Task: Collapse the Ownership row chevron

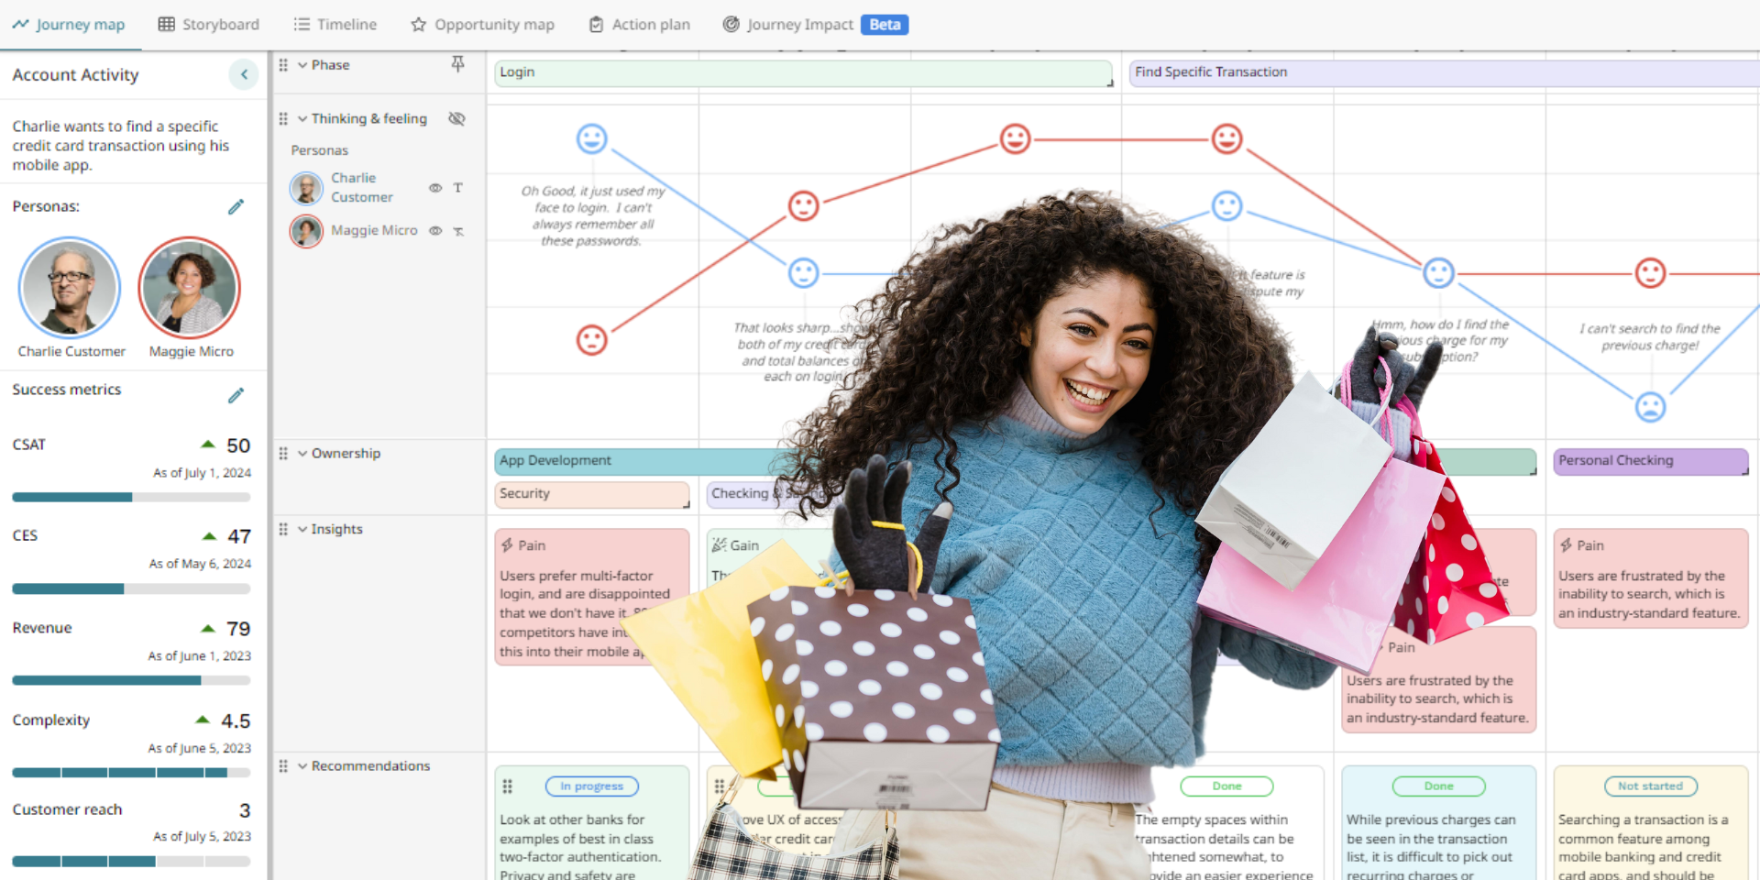Action: point(302,454)
